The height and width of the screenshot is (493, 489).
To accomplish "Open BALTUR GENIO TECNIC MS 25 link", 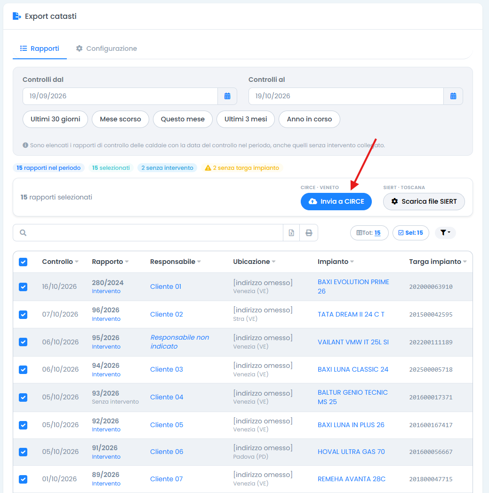I will pyautogui.click(x=353, y=397).
